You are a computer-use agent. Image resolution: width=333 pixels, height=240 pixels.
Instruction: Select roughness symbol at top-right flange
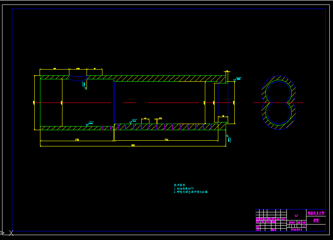(237, 79)
